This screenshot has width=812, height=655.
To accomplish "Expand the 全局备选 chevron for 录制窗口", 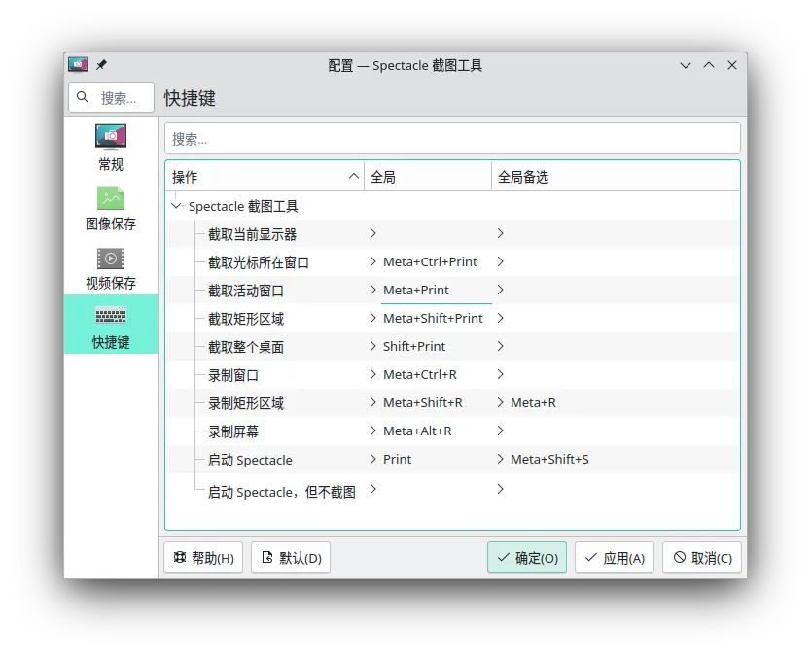I will click(x=500, y=374).
